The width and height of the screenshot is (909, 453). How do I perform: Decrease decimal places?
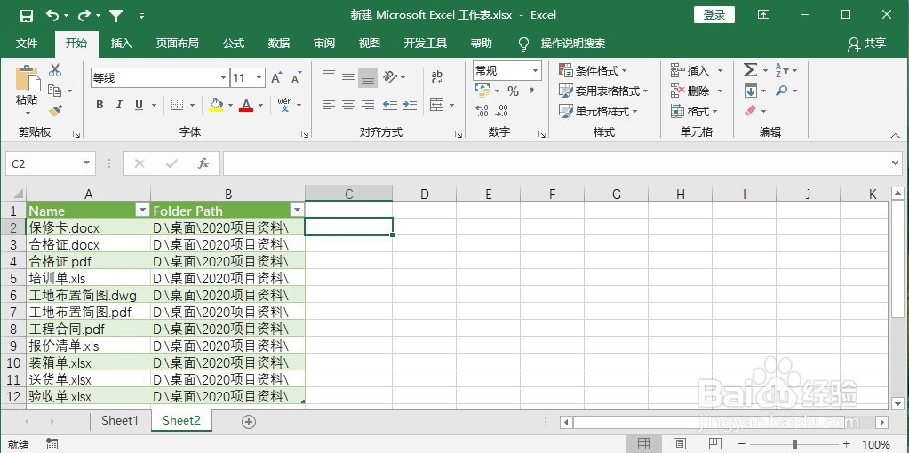(x=502, y=111)
